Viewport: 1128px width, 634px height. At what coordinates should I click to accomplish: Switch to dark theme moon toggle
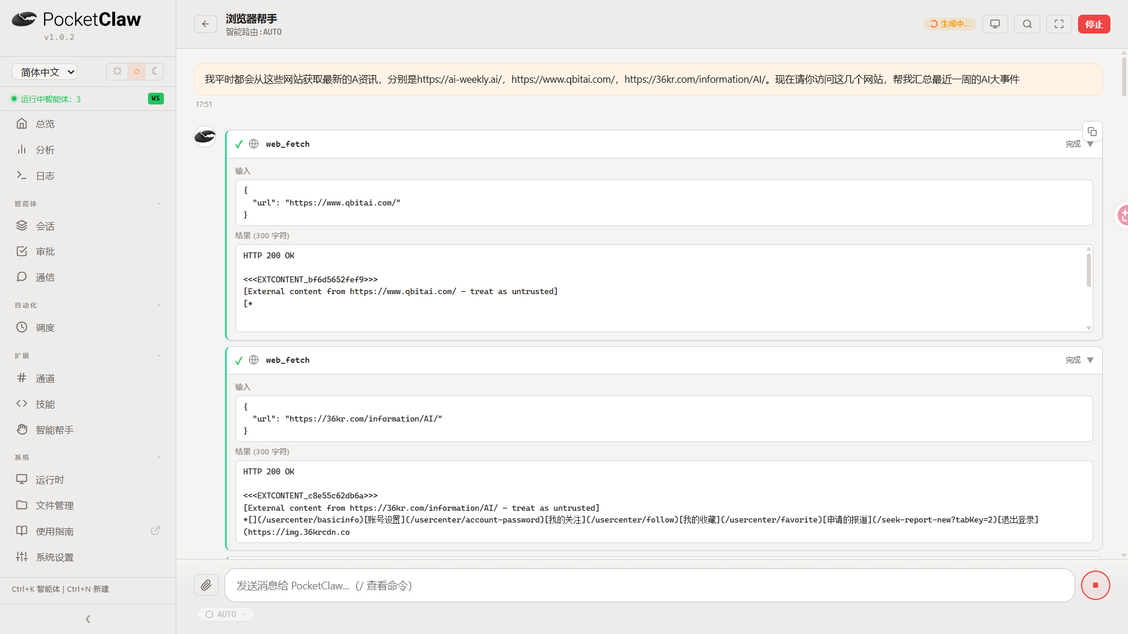point(155,72)
